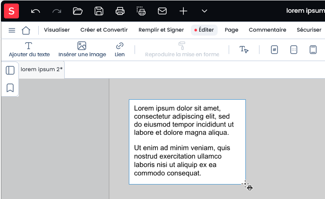
Task: Select the Lien tool
Action: coord(120,50)
